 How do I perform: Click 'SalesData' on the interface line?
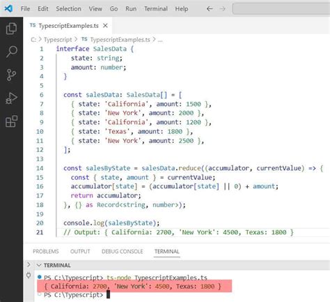[110, 49]
